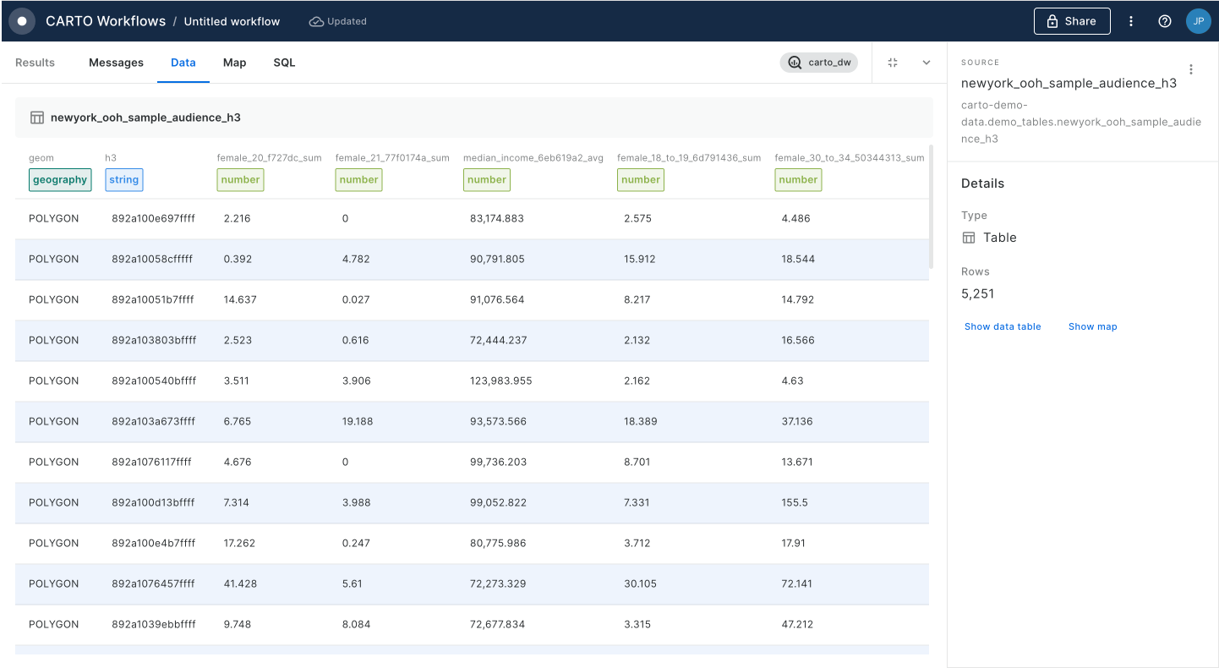Screen dimensions: 1219x668
Task: Open the source panel three-dot menu
Action: click(x=1191, y=69)
